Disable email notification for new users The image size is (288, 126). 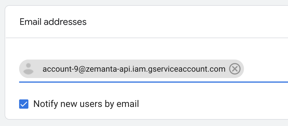coord(24,104)
